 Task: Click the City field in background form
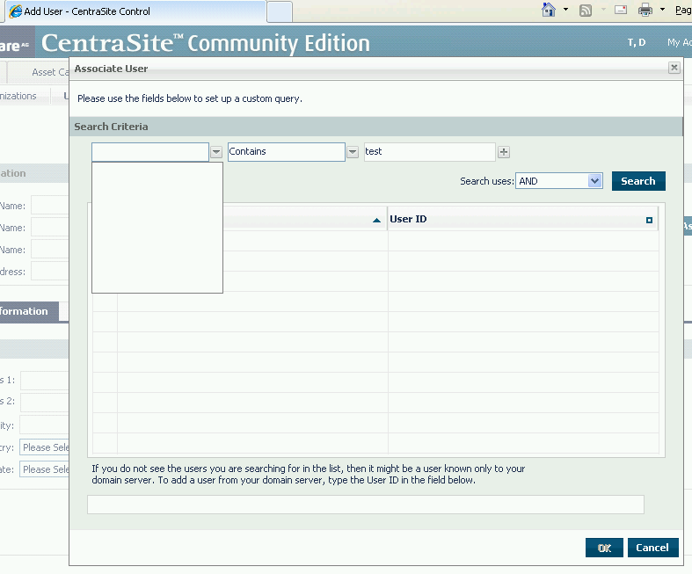tap(44, 425)
